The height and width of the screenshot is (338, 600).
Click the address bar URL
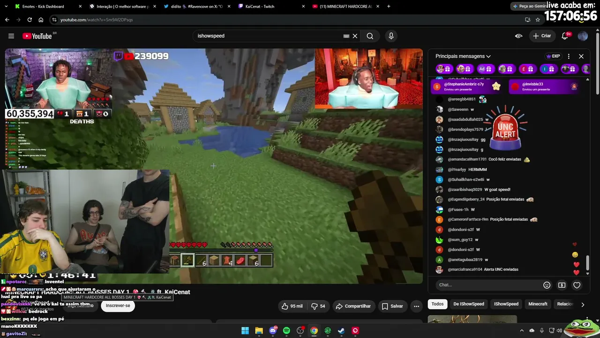click(x=97, y=20)
